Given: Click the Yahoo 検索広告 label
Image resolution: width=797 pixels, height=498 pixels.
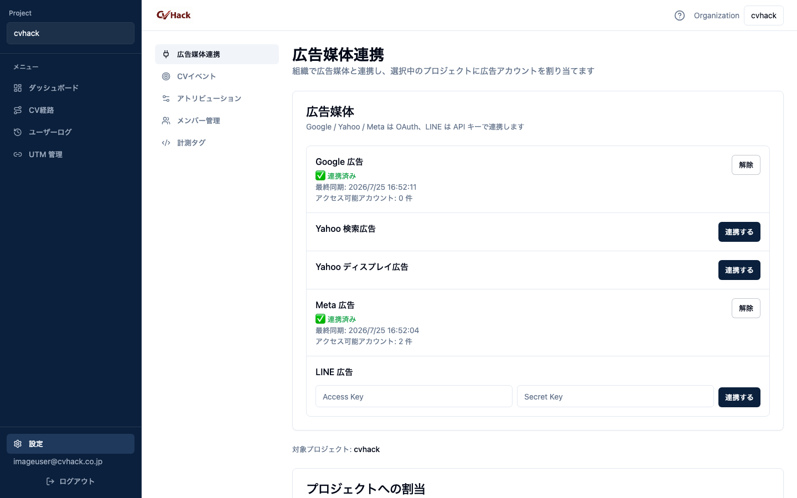Looking at the screenshot, I should coord(345,229).
